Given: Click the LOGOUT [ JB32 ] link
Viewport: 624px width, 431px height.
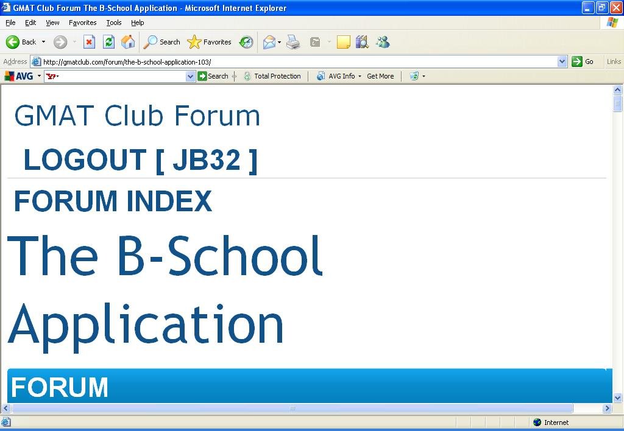Looking at the screenshot, I should [x=140, y=160].
